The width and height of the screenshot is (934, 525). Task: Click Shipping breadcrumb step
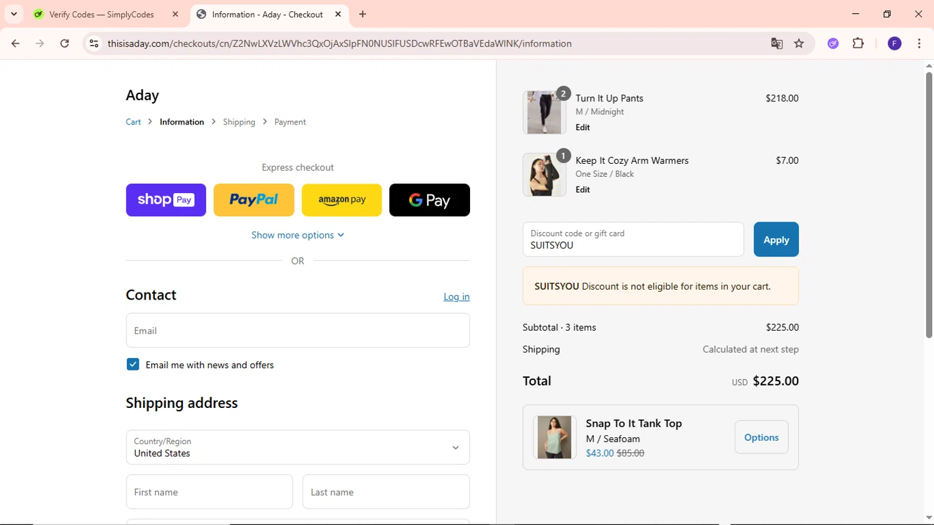coord(239,122)
